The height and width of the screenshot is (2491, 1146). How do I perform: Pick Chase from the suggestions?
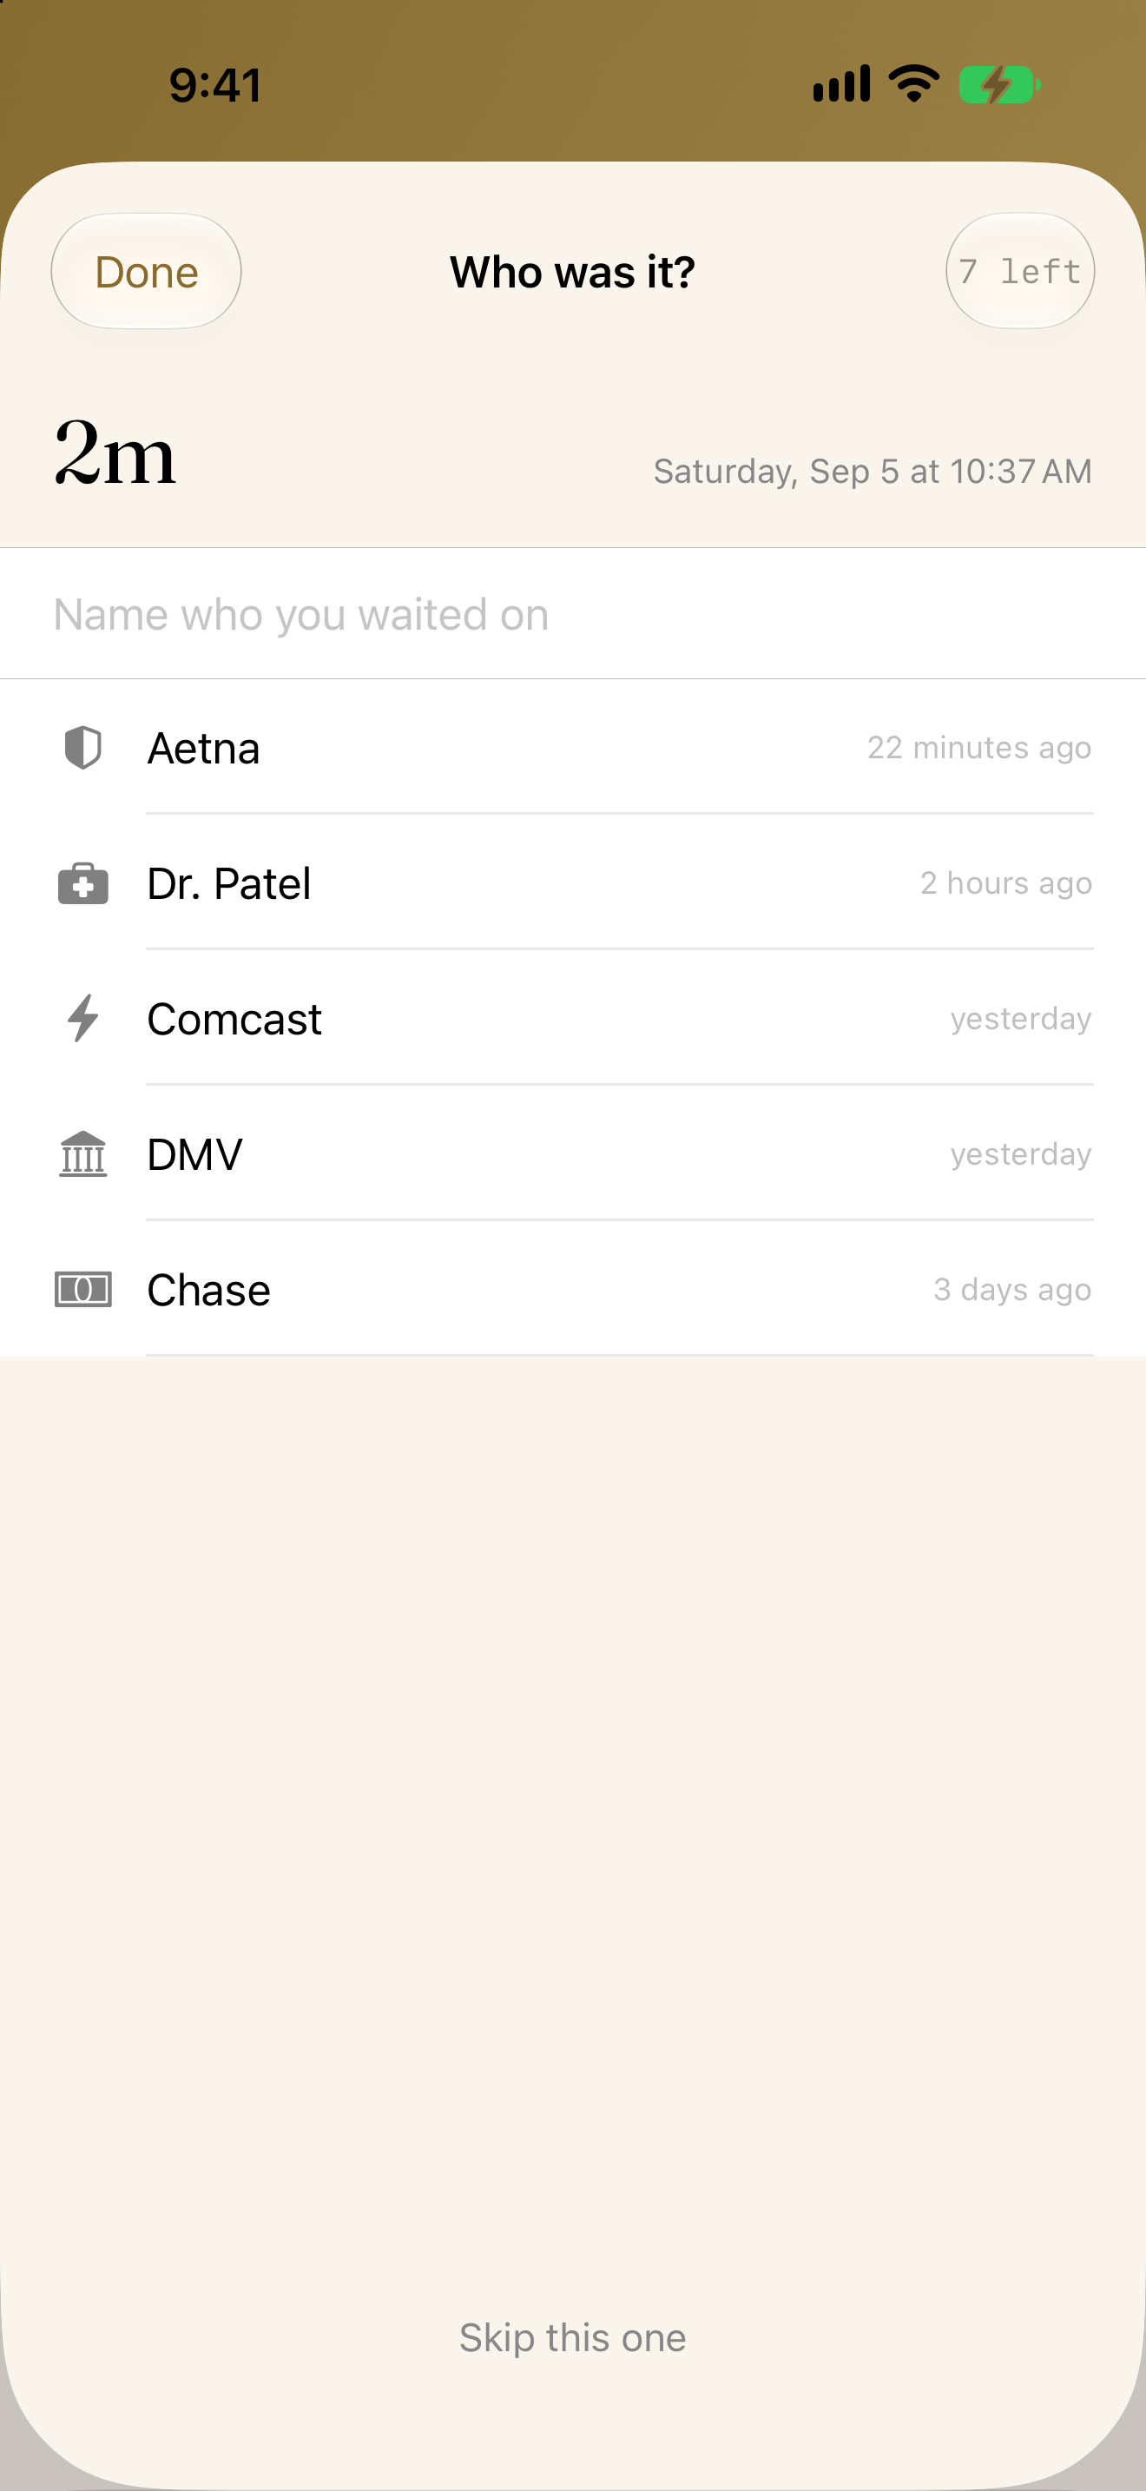[x=573, y=1289]
